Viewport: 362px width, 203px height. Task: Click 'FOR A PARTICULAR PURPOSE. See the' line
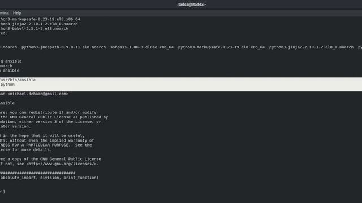point(46,145)
